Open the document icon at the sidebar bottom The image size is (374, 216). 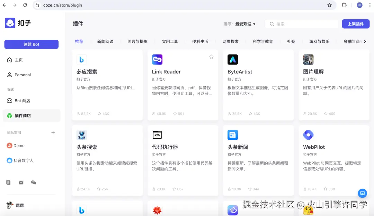[x=8, y=183]
